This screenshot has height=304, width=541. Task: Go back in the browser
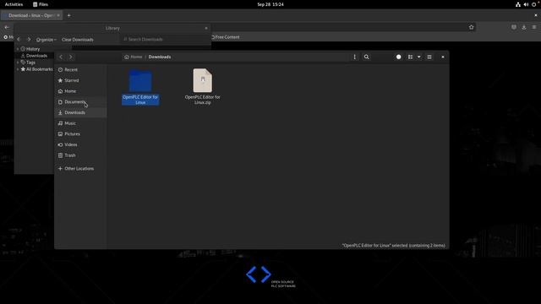7,27
